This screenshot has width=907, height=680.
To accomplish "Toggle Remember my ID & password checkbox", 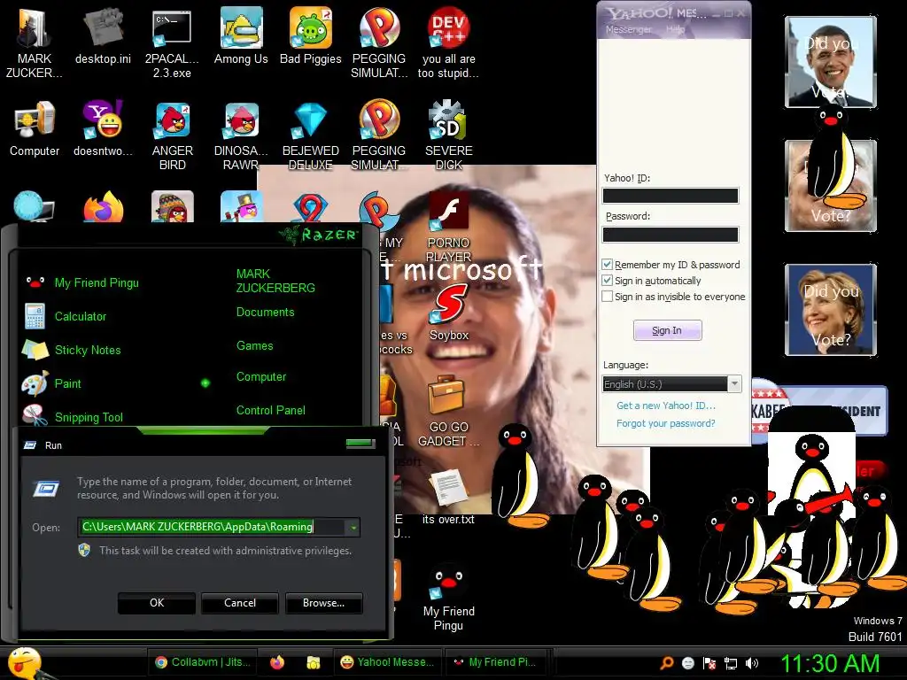I will (607, 264).
